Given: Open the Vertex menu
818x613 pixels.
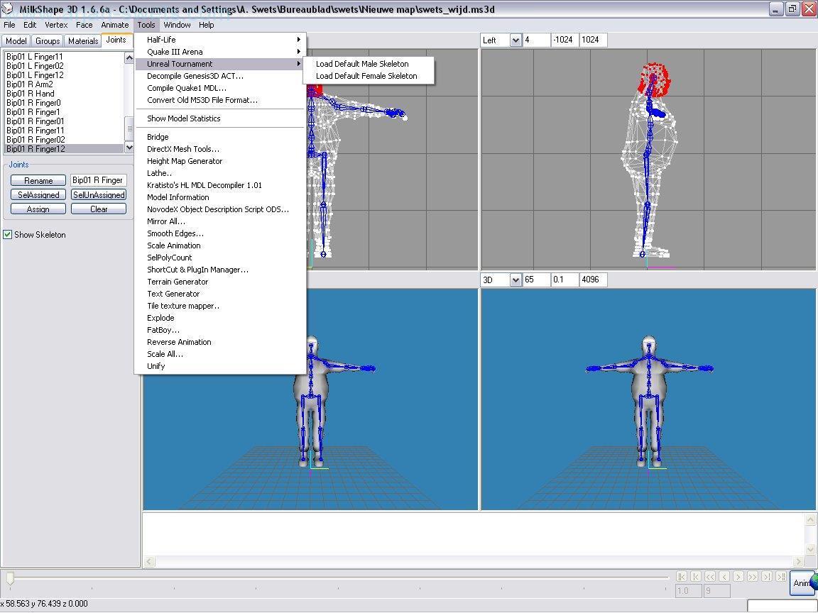Looking at the screenshot, I should 56,25.
